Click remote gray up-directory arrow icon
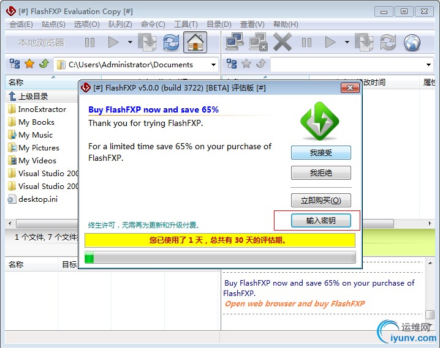This screenshot has width=440, height=348. pyautogui.click(x=261, y=64)
